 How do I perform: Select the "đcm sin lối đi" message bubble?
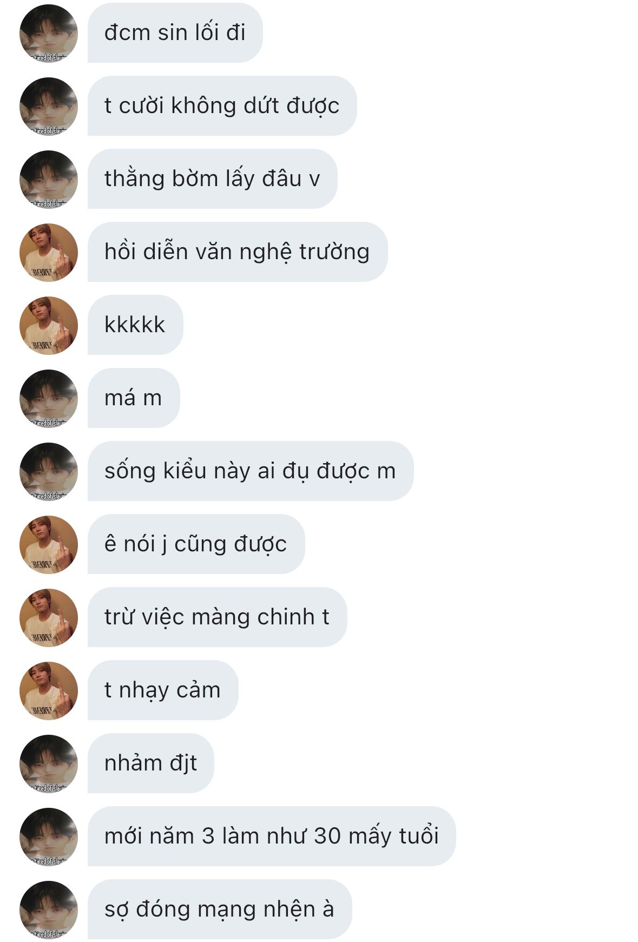click(x=175, y=33)
